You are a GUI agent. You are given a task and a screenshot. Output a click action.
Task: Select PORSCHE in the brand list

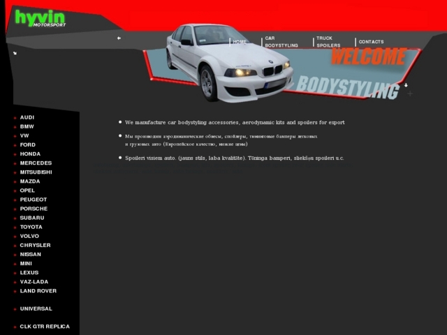pyautogui.click(x=34, y=209)
